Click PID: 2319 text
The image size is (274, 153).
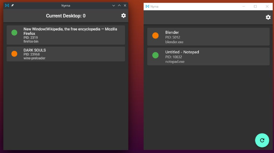[30, 38]
